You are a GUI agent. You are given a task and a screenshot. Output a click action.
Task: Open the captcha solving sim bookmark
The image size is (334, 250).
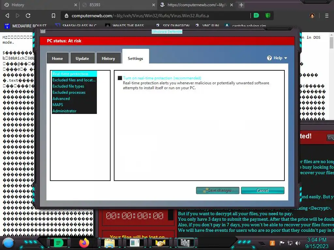click(x=245, y=26)
